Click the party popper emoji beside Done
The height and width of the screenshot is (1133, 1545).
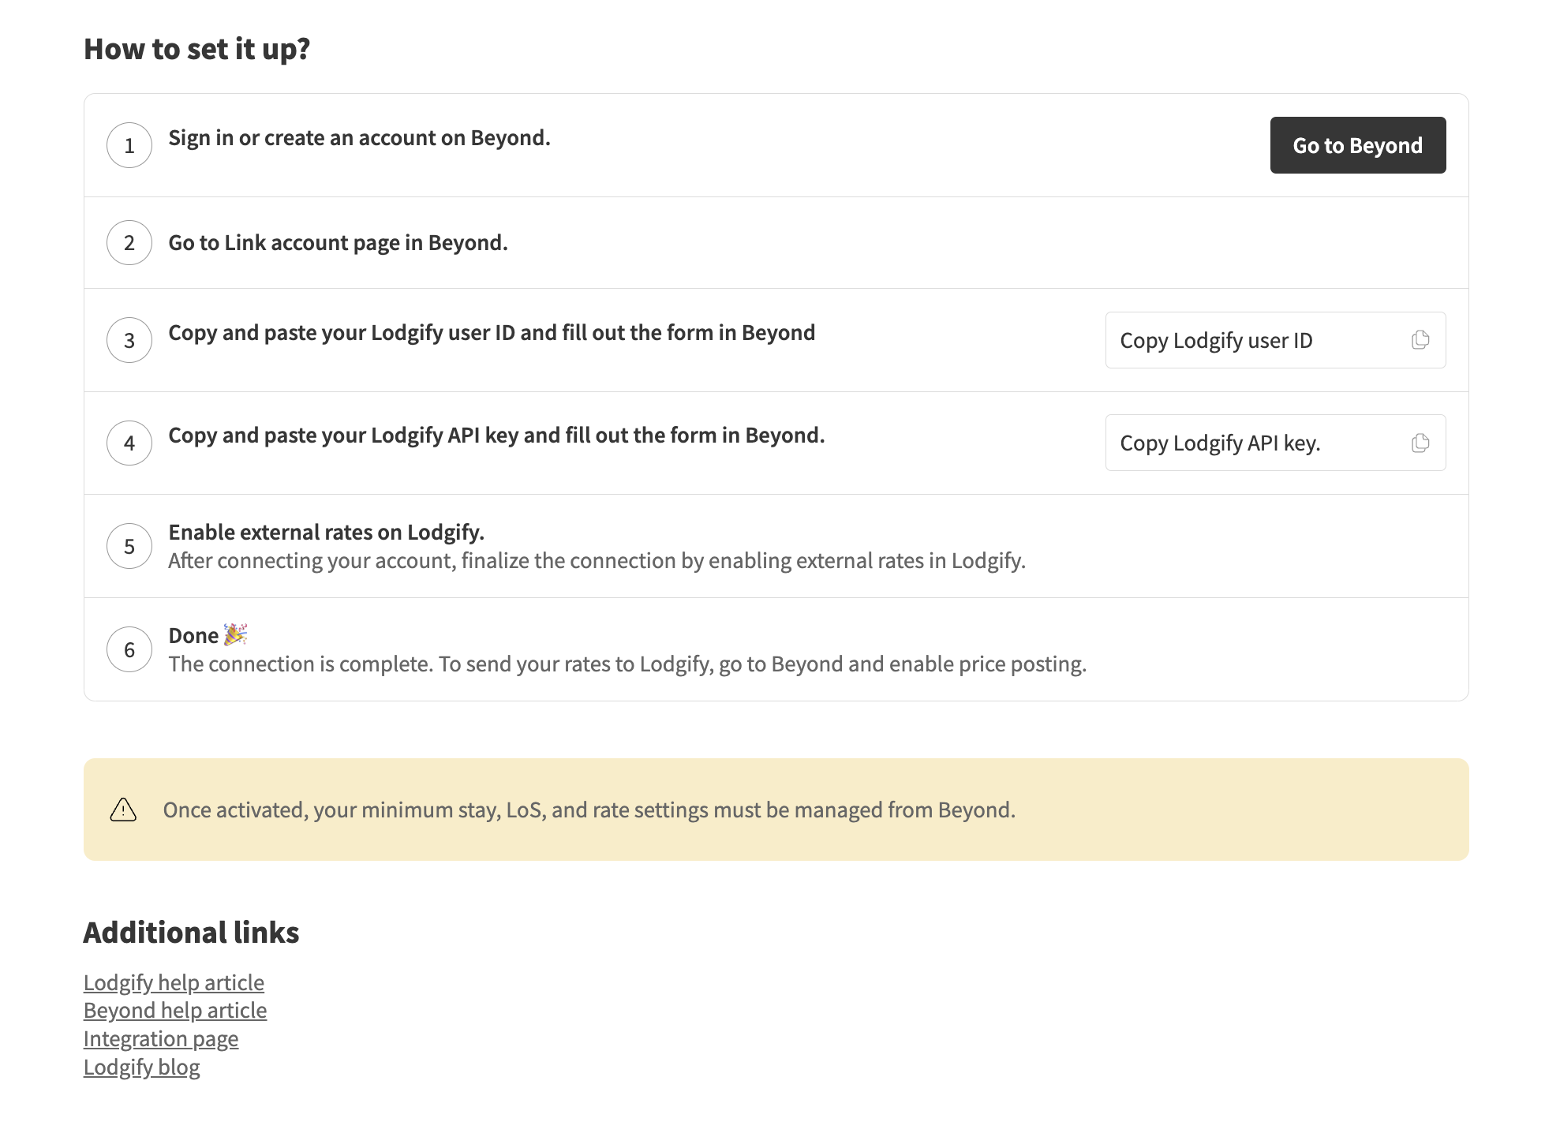tap(235, 634)
